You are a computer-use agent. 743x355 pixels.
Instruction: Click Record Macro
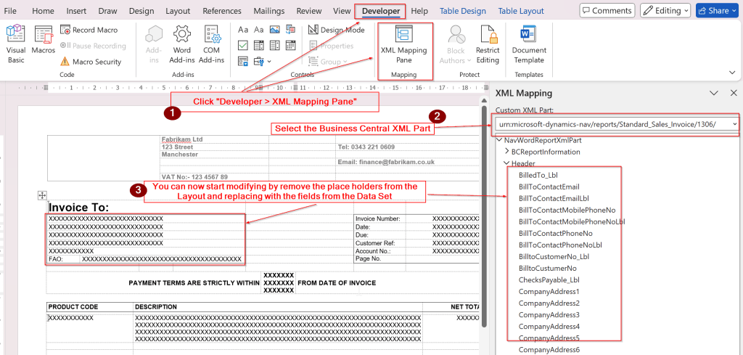[x=89, y=30]
